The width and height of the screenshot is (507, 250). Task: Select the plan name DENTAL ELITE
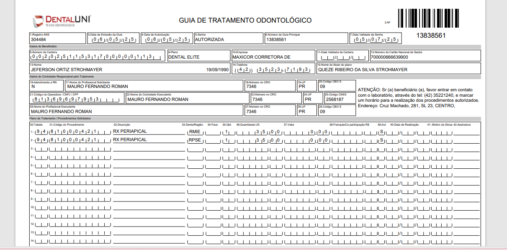(x=184, y=57)
